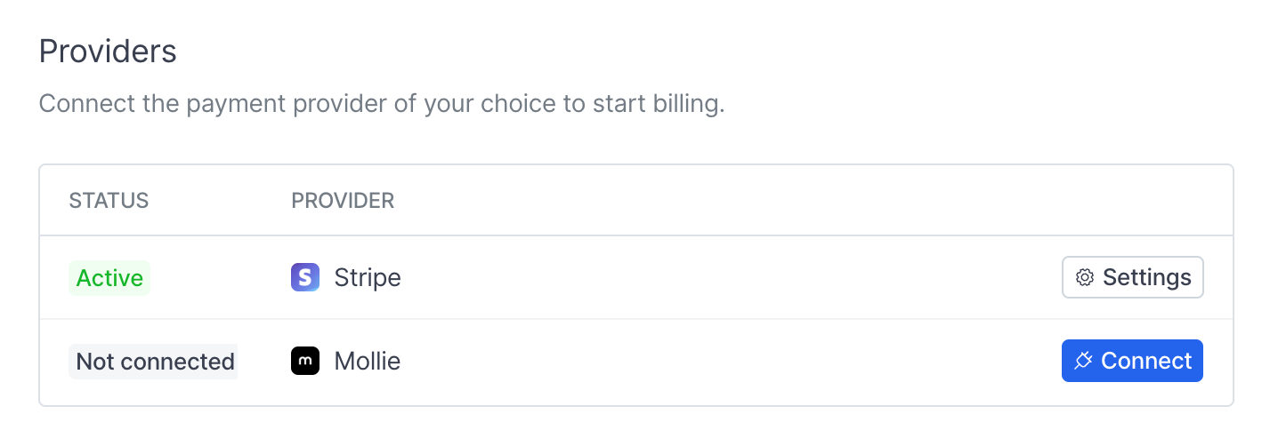Open Settings for the Stripe provider
Viewport: 1270px width, 446px height.
click(x=1133, y=277)
